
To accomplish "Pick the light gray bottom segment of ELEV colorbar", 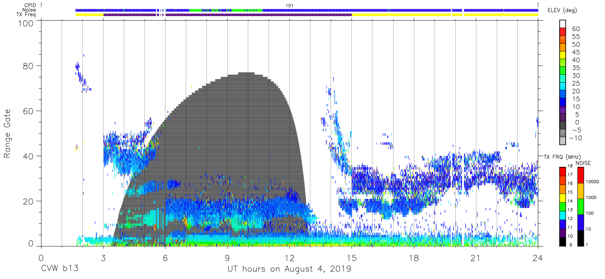I will click(x=562, y=140).
